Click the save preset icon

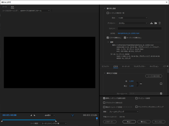point(151,23)
